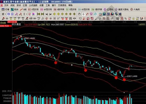
Task: Open the 交易委托 menu
Action: click(62, 5)
